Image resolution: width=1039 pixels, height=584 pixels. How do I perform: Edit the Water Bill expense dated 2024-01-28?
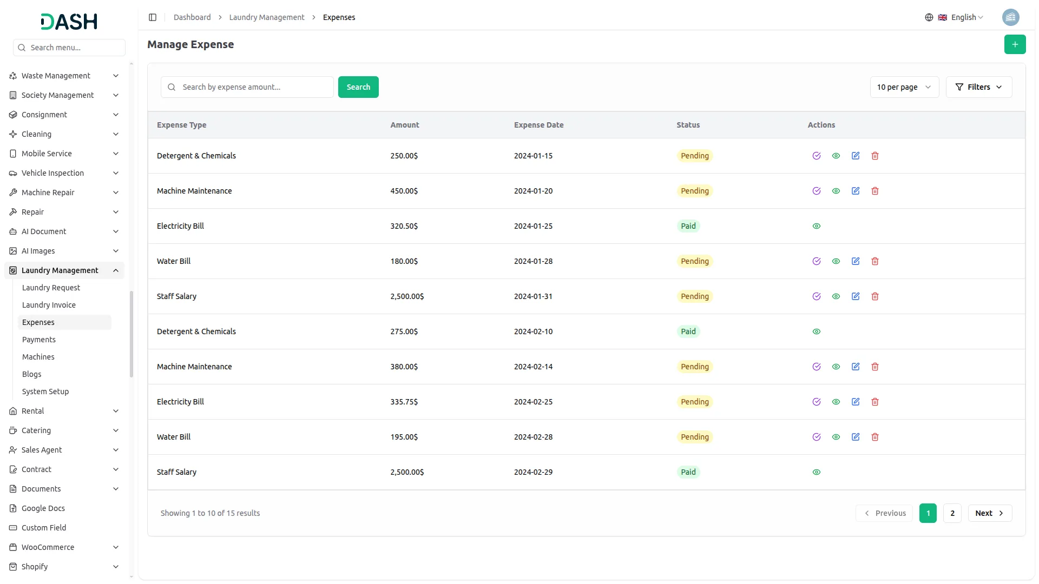pyautogui.click(x=856, y=261)
